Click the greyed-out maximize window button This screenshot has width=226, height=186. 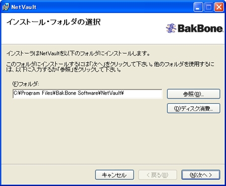click(208, 7)
